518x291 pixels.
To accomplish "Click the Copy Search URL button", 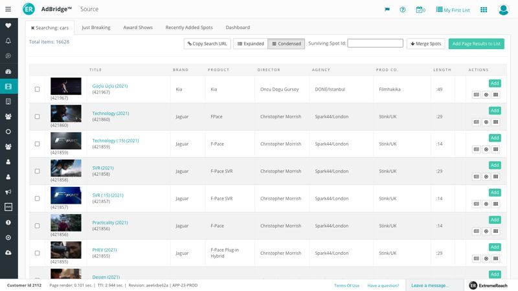I will click(207, 43).
